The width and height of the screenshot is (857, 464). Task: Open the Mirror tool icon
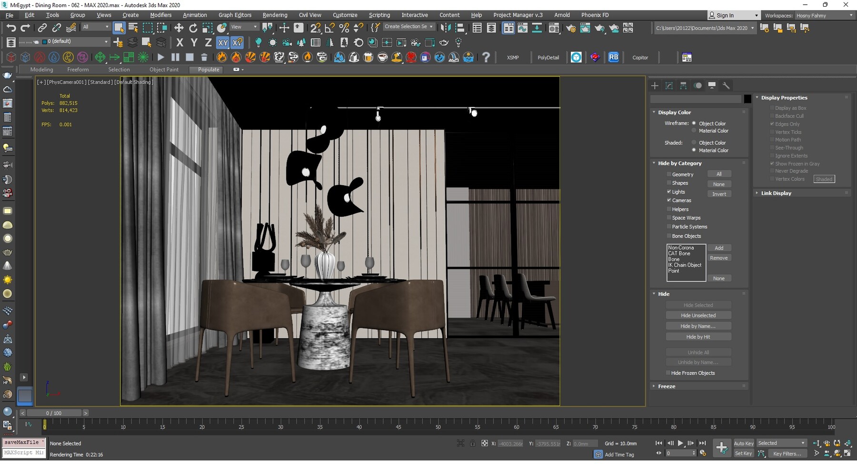[446, 28]
